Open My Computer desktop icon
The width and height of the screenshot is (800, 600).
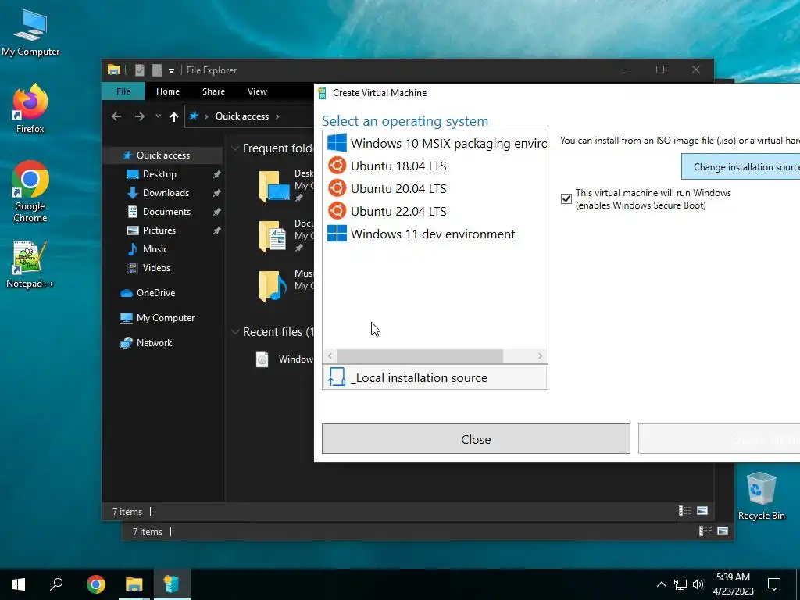(x=30, y=33)
